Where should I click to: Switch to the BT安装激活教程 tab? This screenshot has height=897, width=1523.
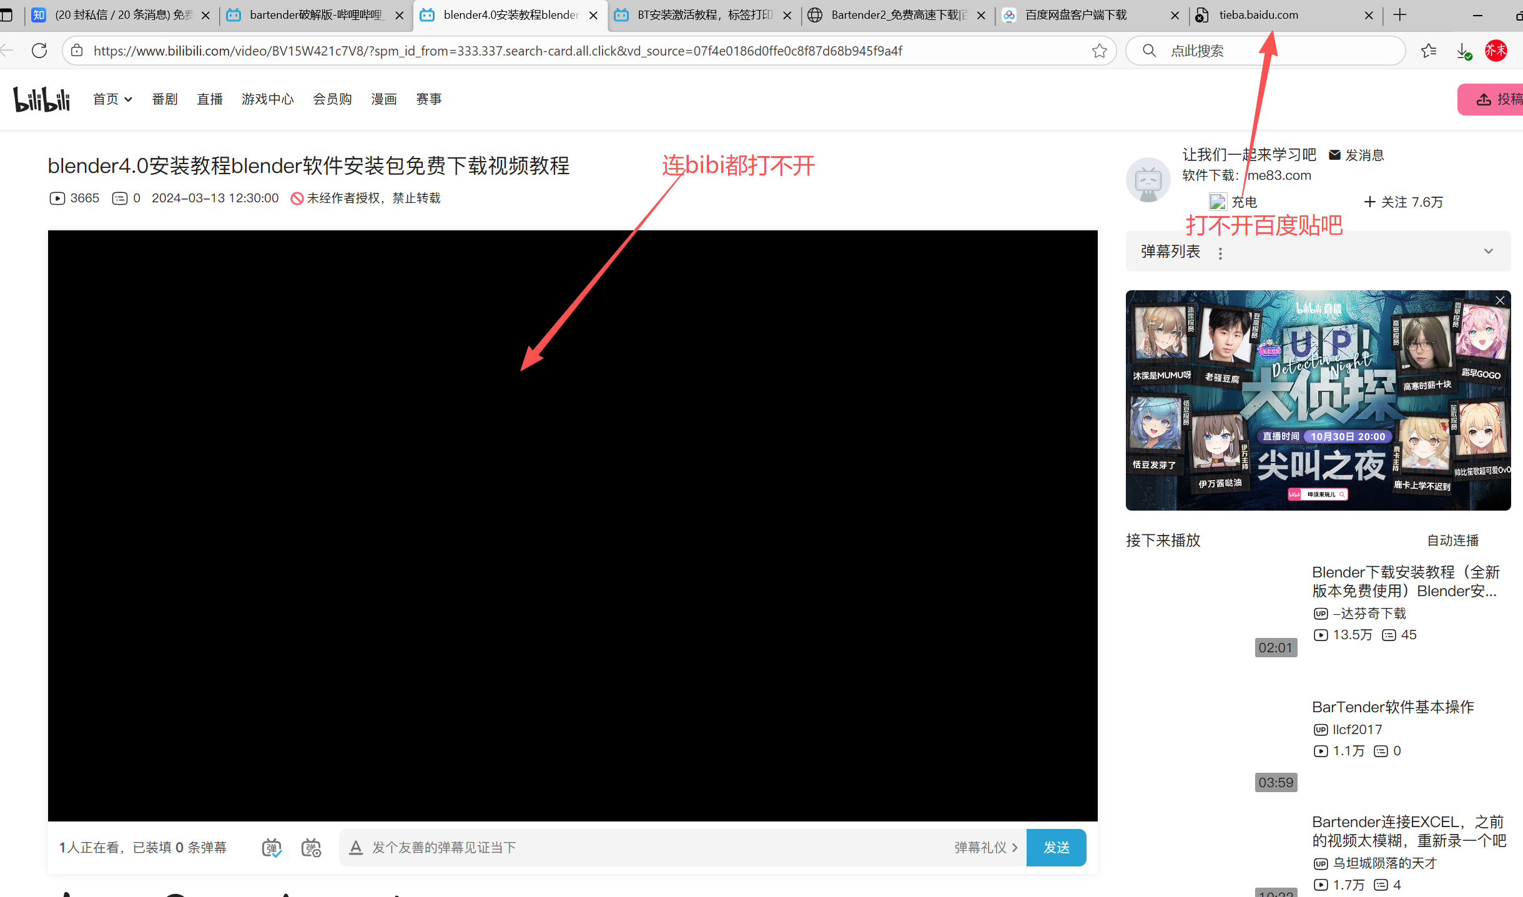[703, 15]
